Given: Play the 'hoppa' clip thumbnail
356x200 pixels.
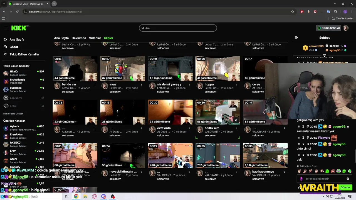Looking at the screenshot, I should (218, 68).
